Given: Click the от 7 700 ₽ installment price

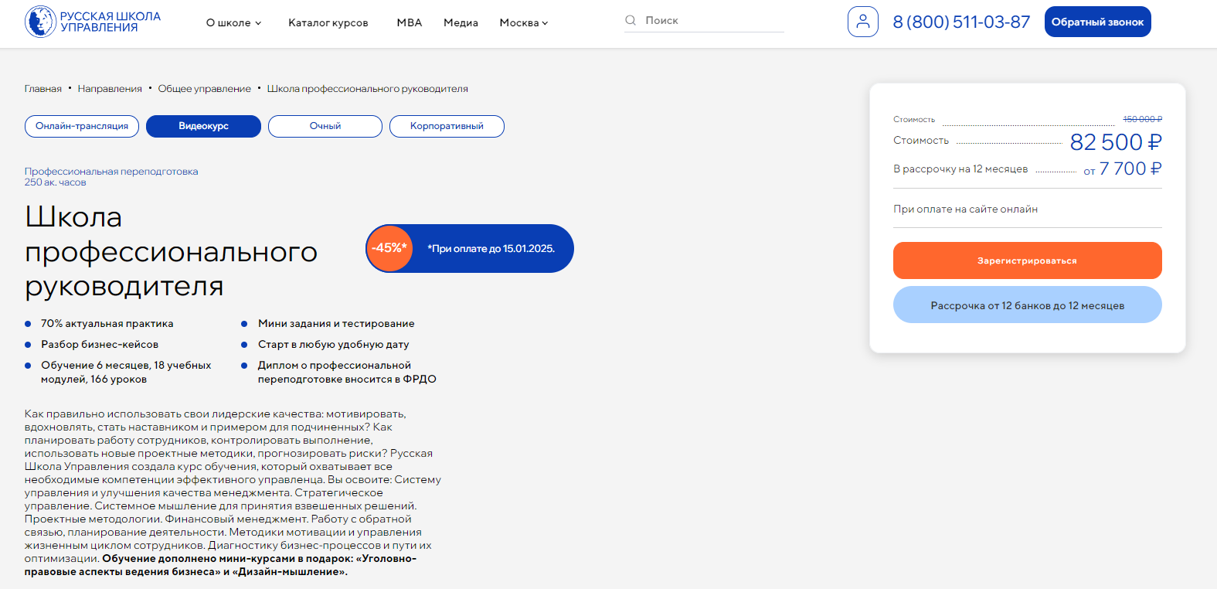Looking at the screenshot, I should pyautogui.click(x=1123, y=169).
